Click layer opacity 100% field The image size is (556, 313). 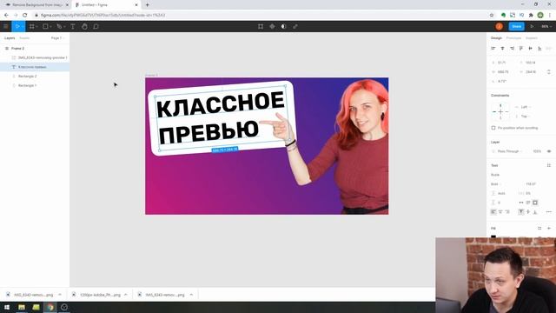537,151
